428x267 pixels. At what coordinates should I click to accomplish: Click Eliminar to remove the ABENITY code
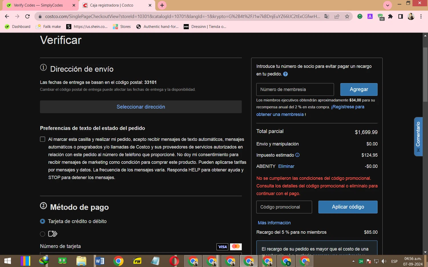pos(286,166)
